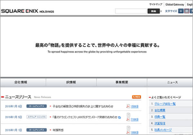Click the 2016年1月5日 date text
The image size is (193, 135).
14,117
